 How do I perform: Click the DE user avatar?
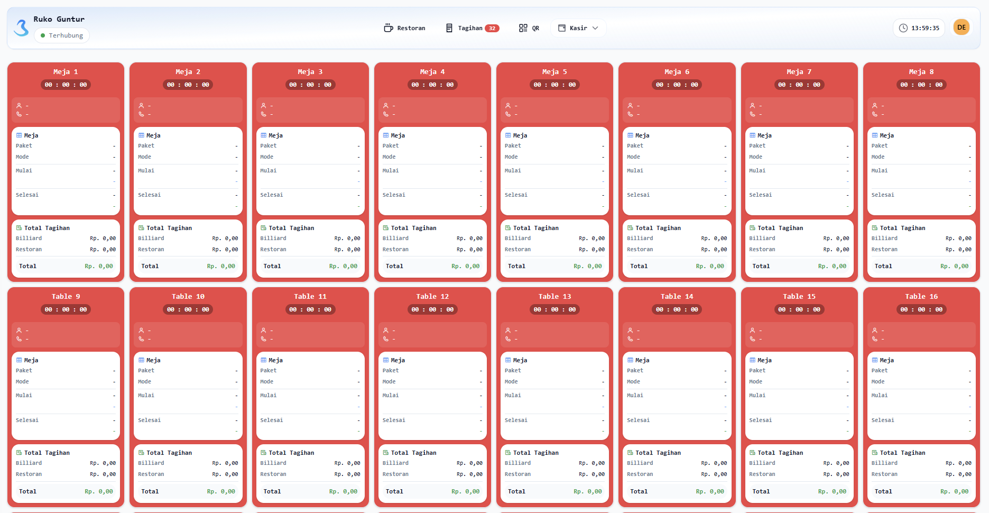[x=961, y=28]
